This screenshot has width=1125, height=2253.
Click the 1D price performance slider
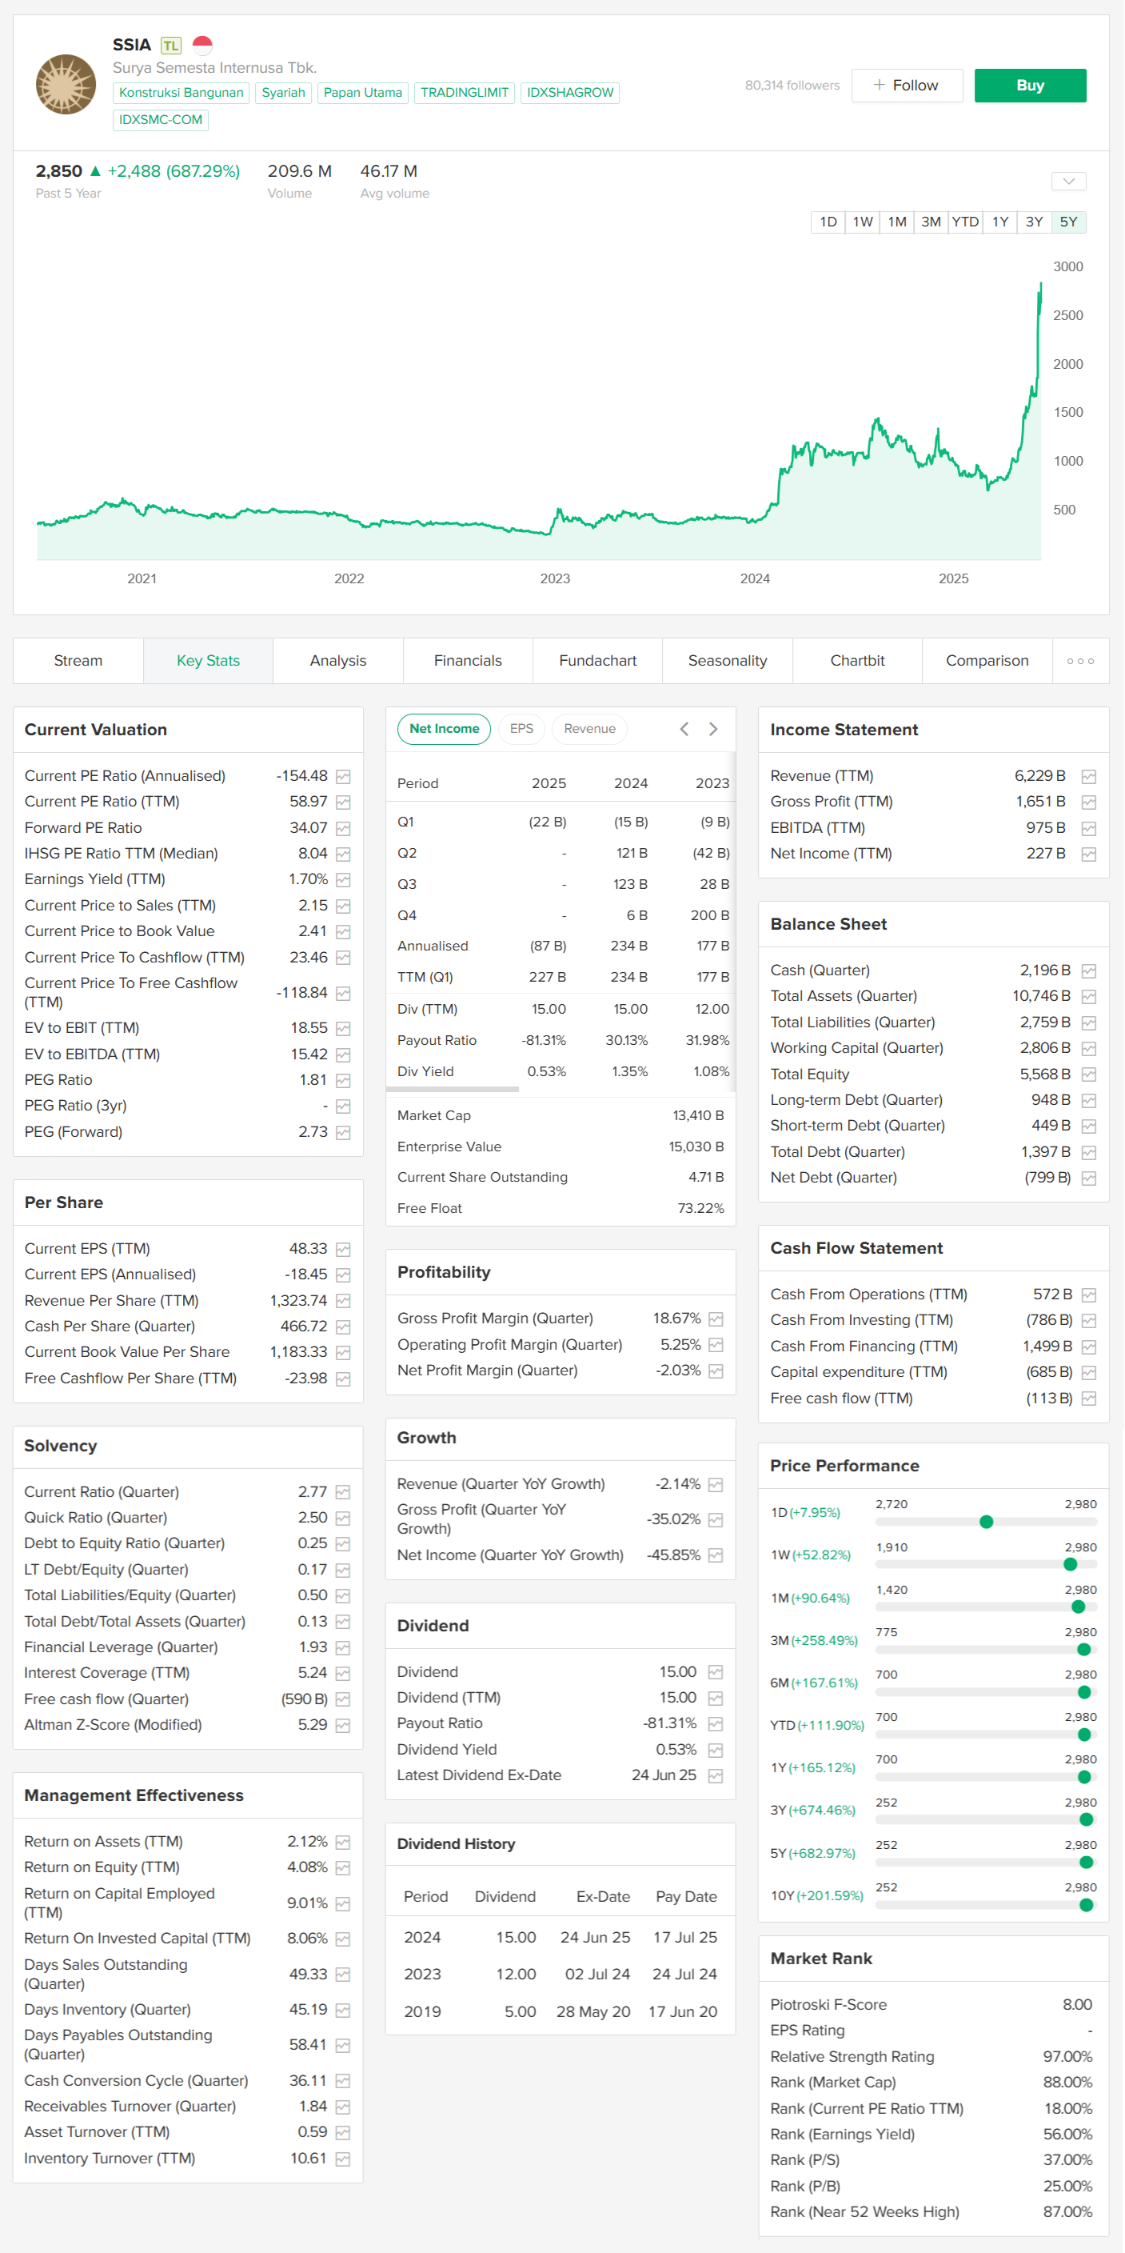[987, 1523]
